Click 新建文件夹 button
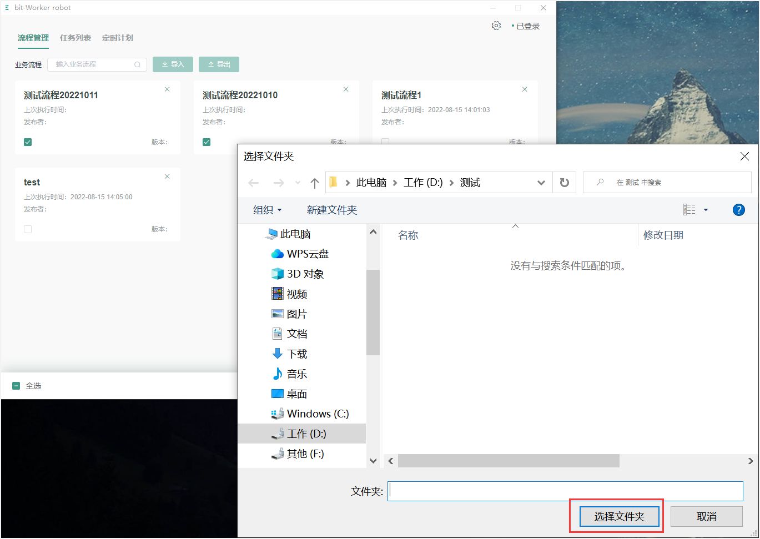760x539 pixels. point(331,210)
